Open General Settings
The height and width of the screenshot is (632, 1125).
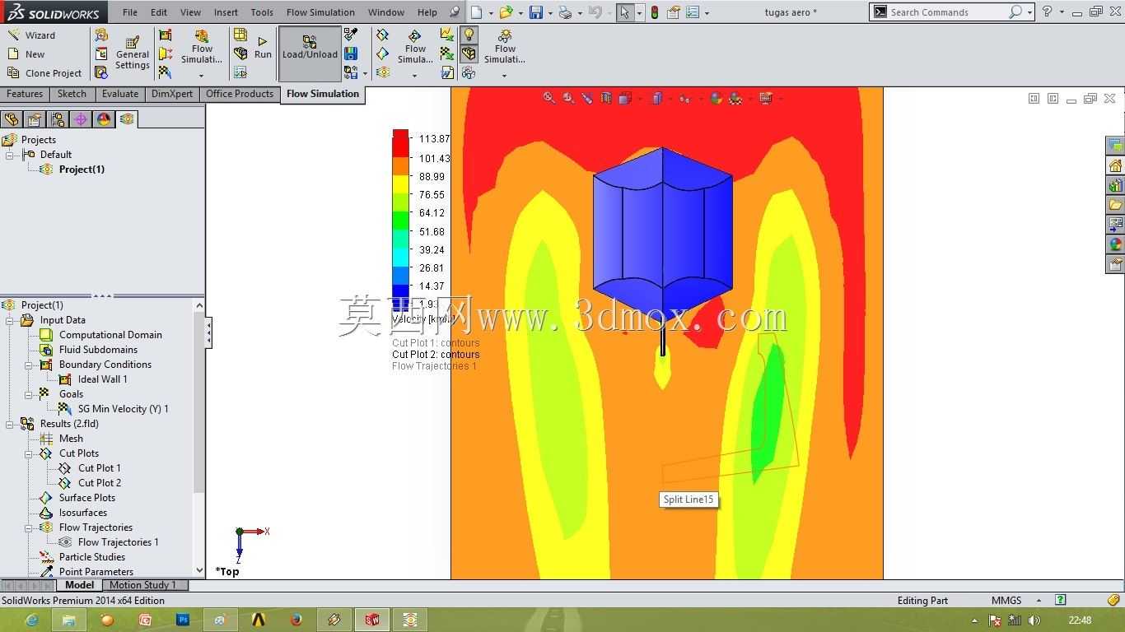(x=132, y=53)
